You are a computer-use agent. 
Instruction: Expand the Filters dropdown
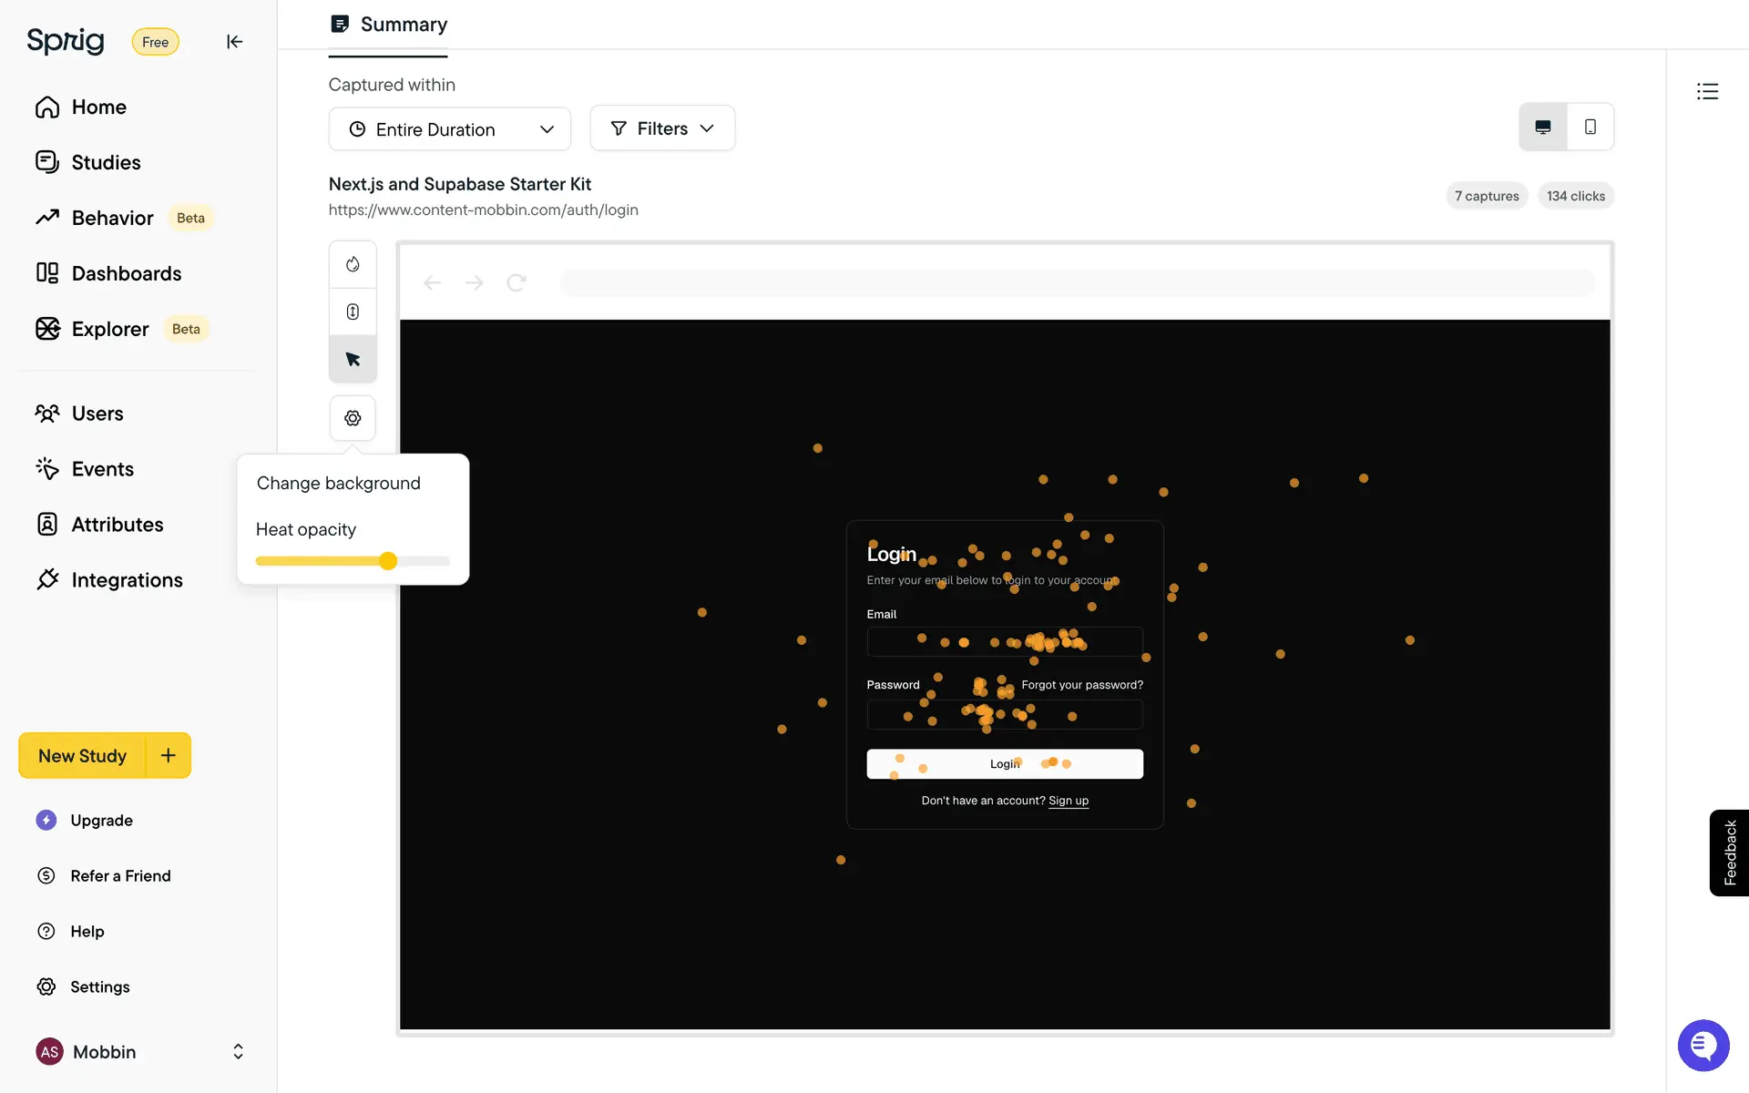[x=662, y=128]
